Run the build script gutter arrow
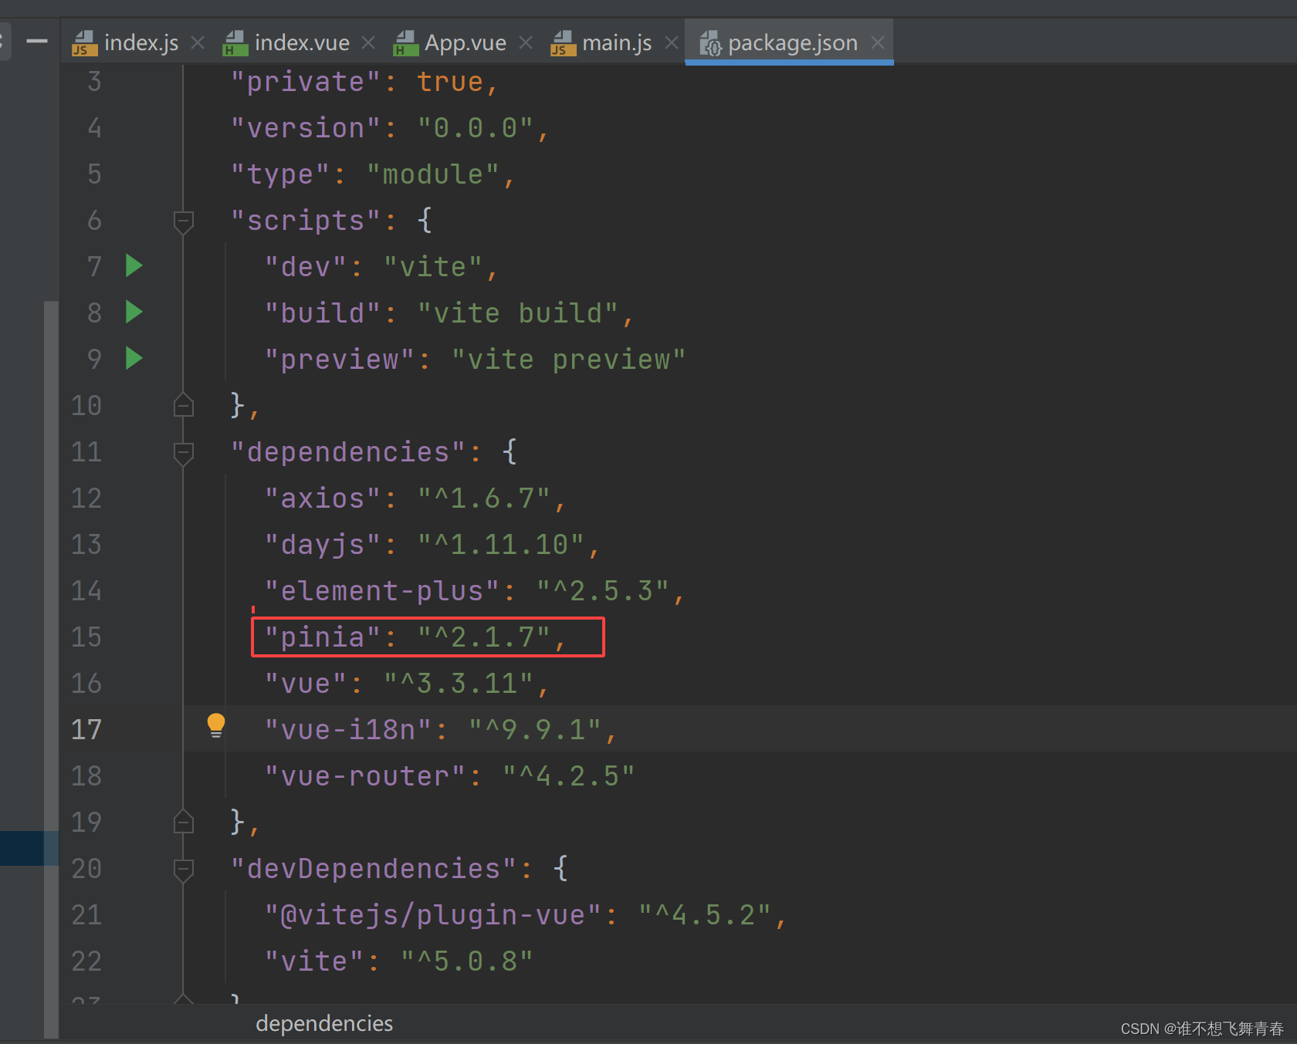The width and height of the screenshot is (1297, 1044). [x=134, y=312]
